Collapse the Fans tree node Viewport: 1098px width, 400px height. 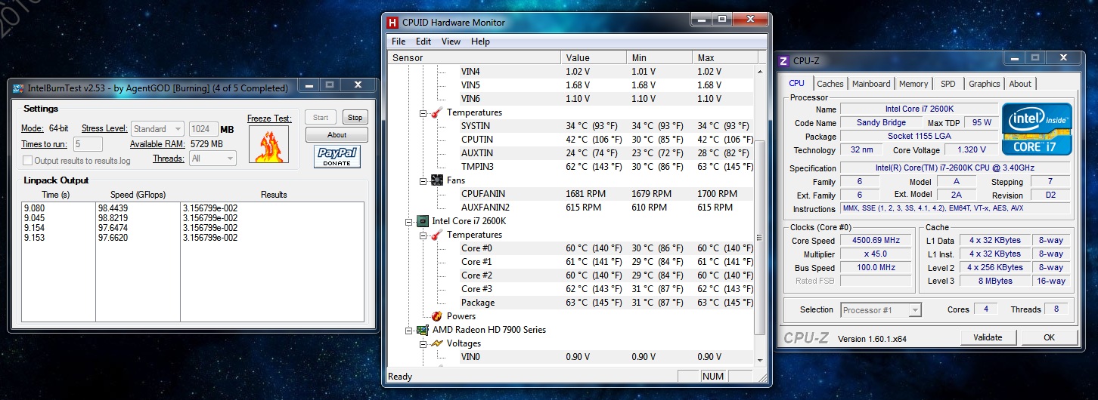tap(423, 180)
